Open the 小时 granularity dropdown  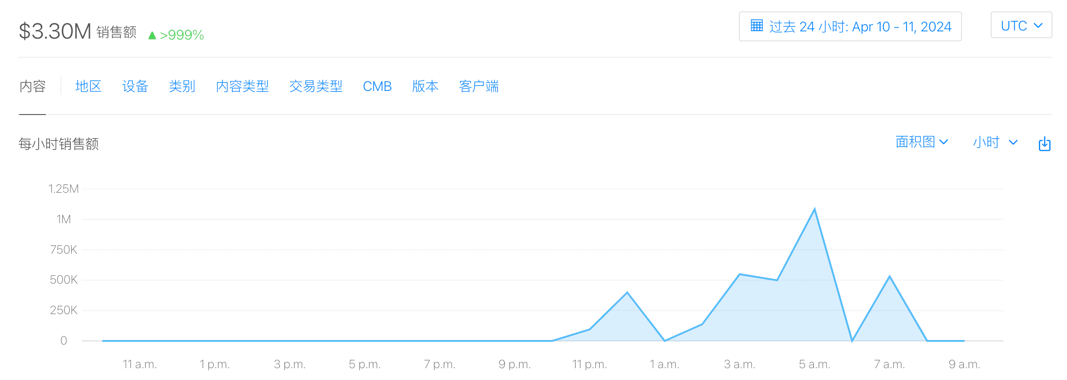pyautogui.click(x=994, y=142)
